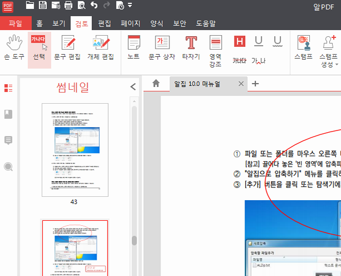Select page 43 thumbnail
This screenshot has width=341, height=276.
75,150
